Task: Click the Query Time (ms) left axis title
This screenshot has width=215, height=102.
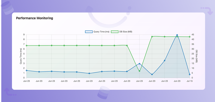Action: click(x=21, y=56)
